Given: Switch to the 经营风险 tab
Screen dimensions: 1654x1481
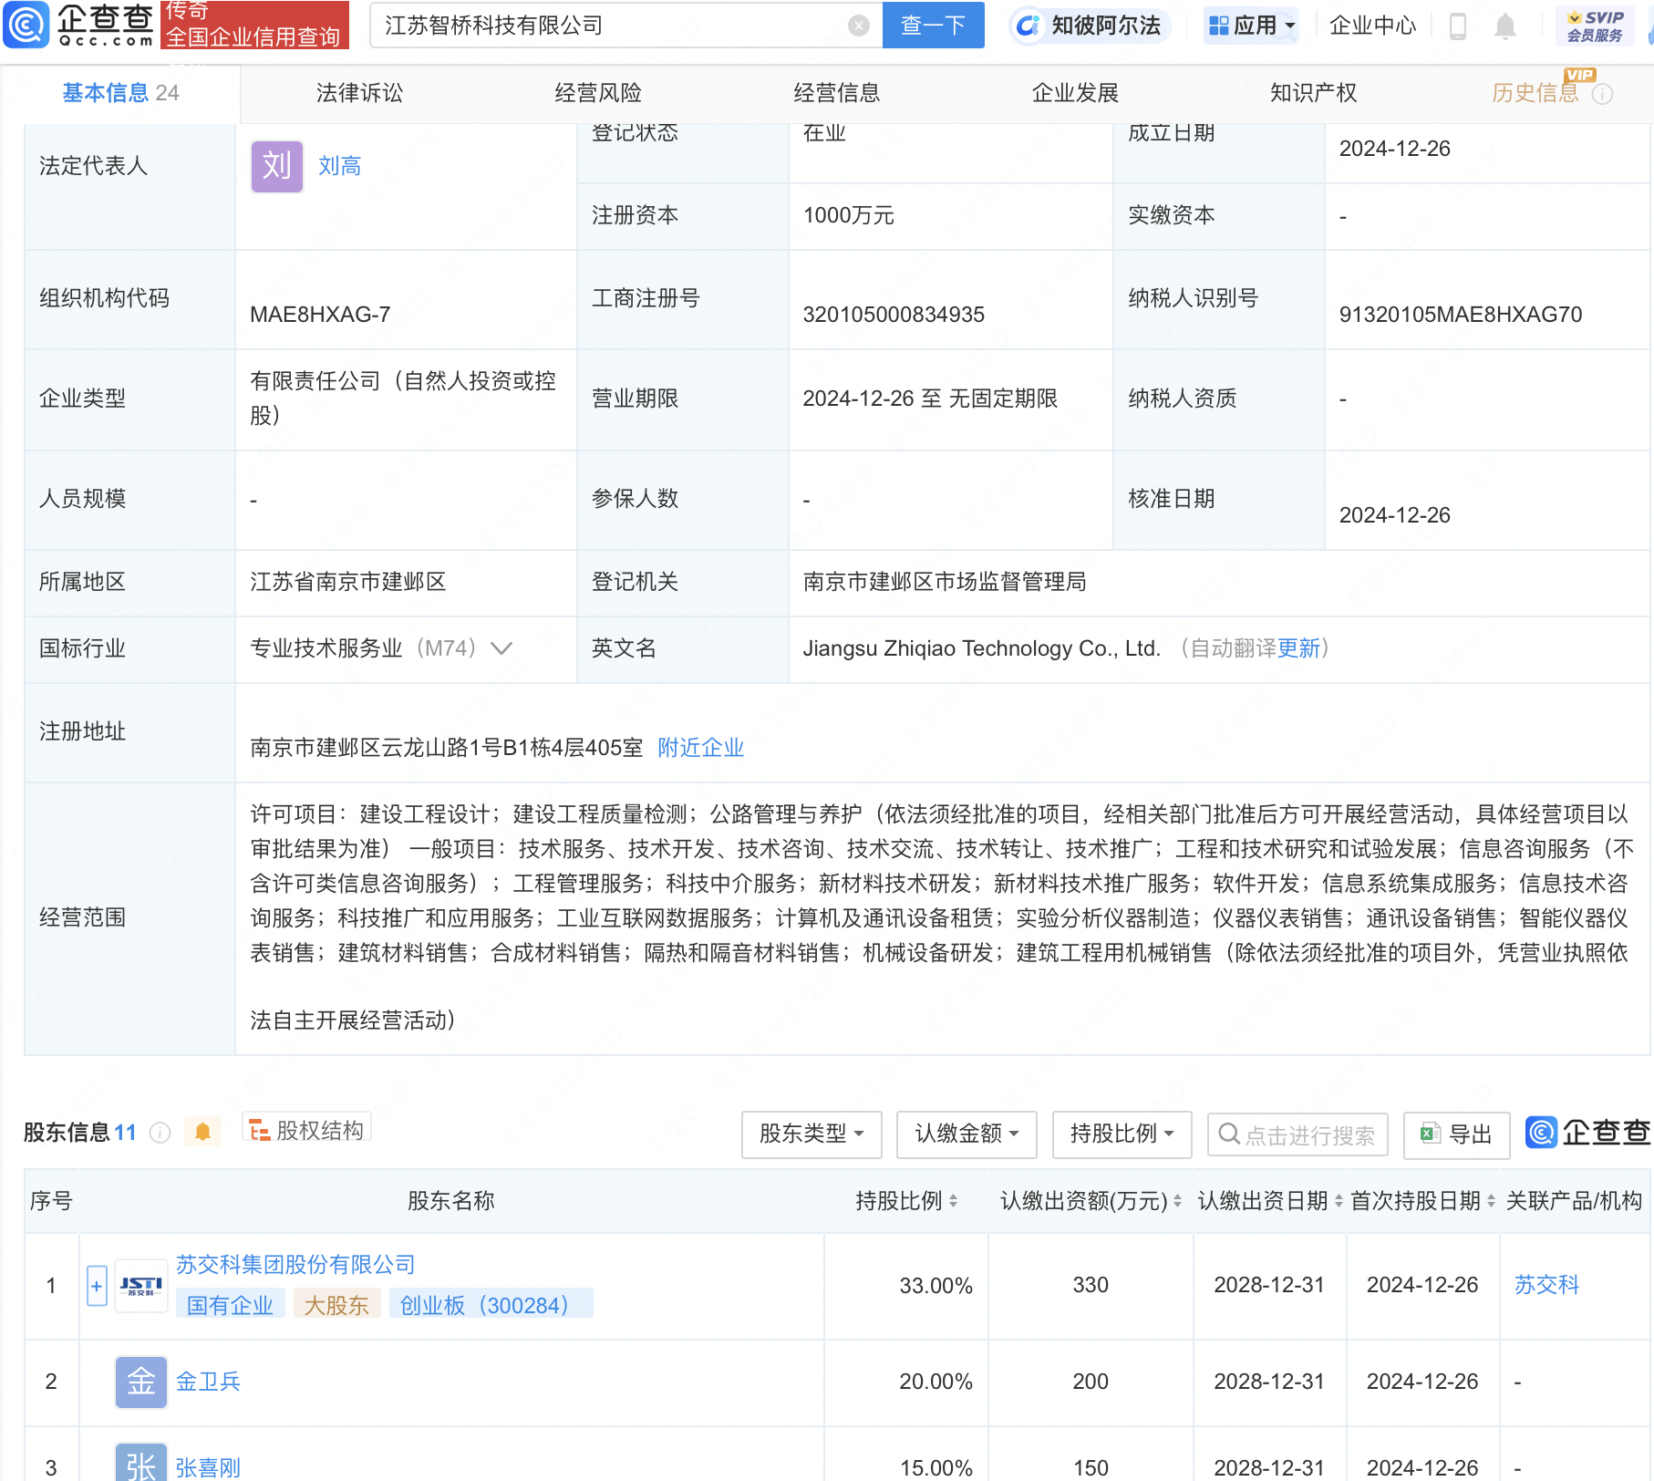Looking at the screenshot, I should (598, 93).
